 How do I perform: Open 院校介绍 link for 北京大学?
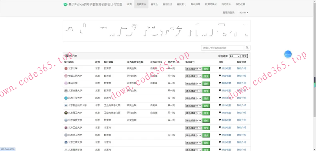tap(241, 68)
